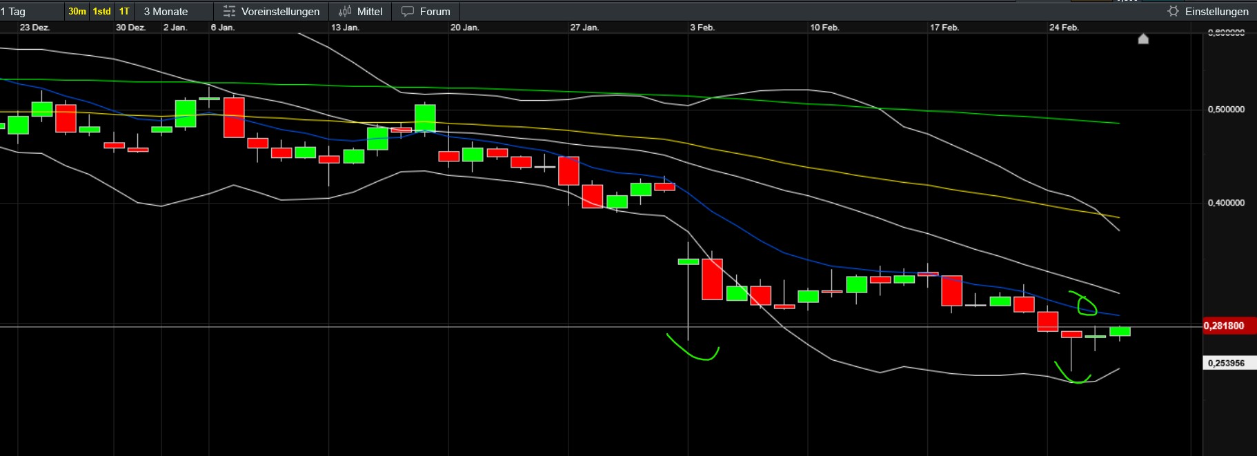1257x456 pixels.
Task: Click the 20 Jan. date label
Action: point(464,28)
